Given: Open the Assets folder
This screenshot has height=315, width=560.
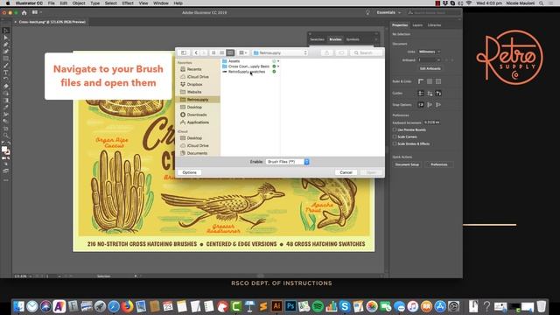Looking at the screenshot, I should point(234,61).
